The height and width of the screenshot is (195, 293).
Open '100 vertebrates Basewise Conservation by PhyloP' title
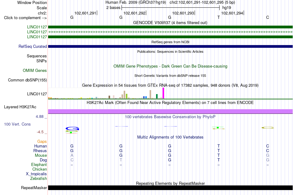pos(170,117)
